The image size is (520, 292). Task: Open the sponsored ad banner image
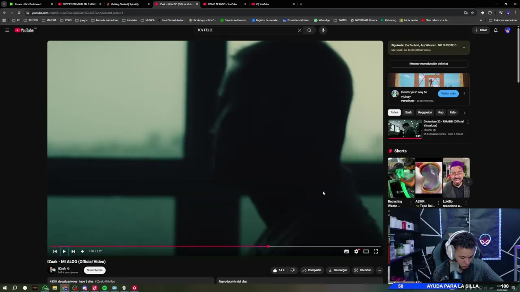429,80
